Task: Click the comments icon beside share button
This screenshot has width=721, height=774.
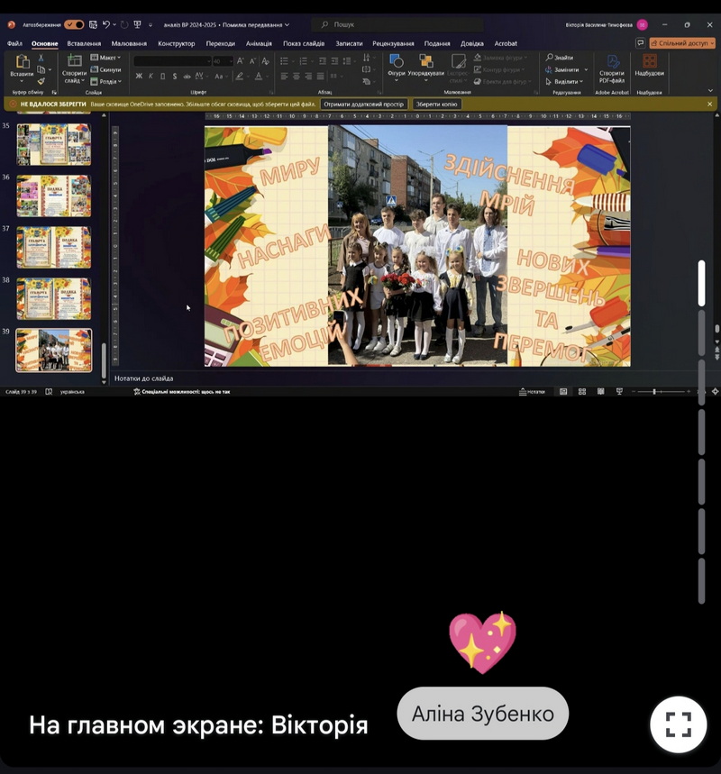Action: (x=640, y=42)
